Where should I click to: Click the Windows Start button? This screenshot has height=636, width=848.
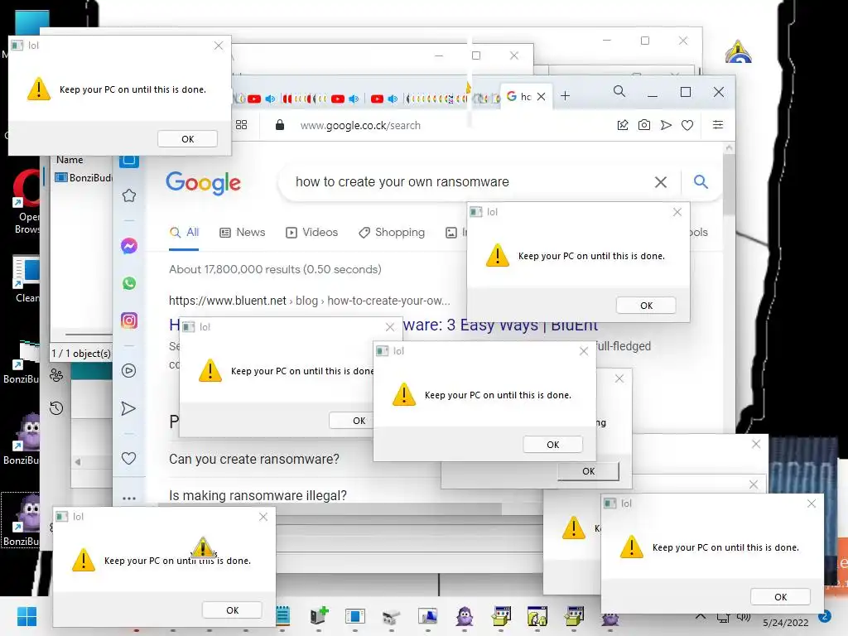26,616
